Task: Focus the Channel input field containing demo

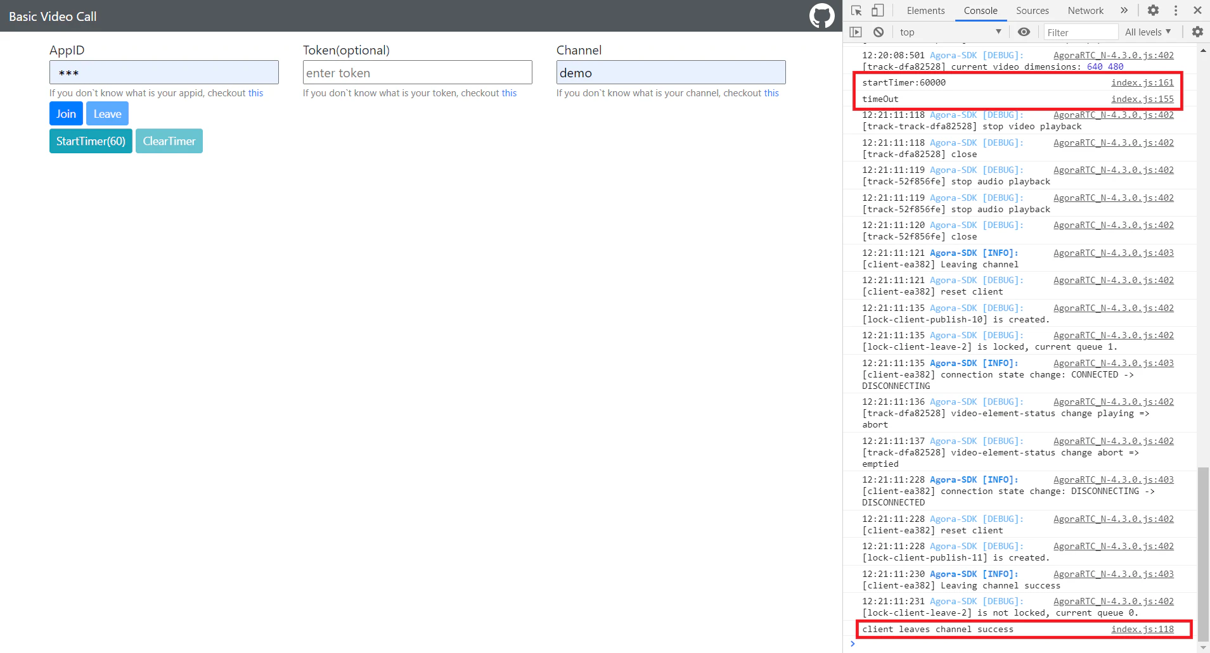Action: pyautogui.click(x=671, y=73)
